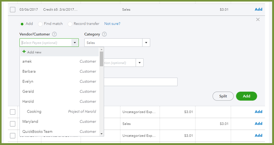
Task: Click into the Select Payee text field
Action: (x=46, y=43)
